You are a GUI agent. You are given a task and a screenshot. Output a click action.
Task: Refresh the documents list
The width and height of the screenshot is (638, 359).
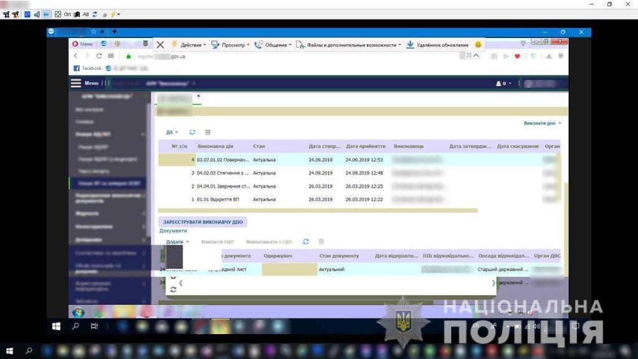point(306,242)
